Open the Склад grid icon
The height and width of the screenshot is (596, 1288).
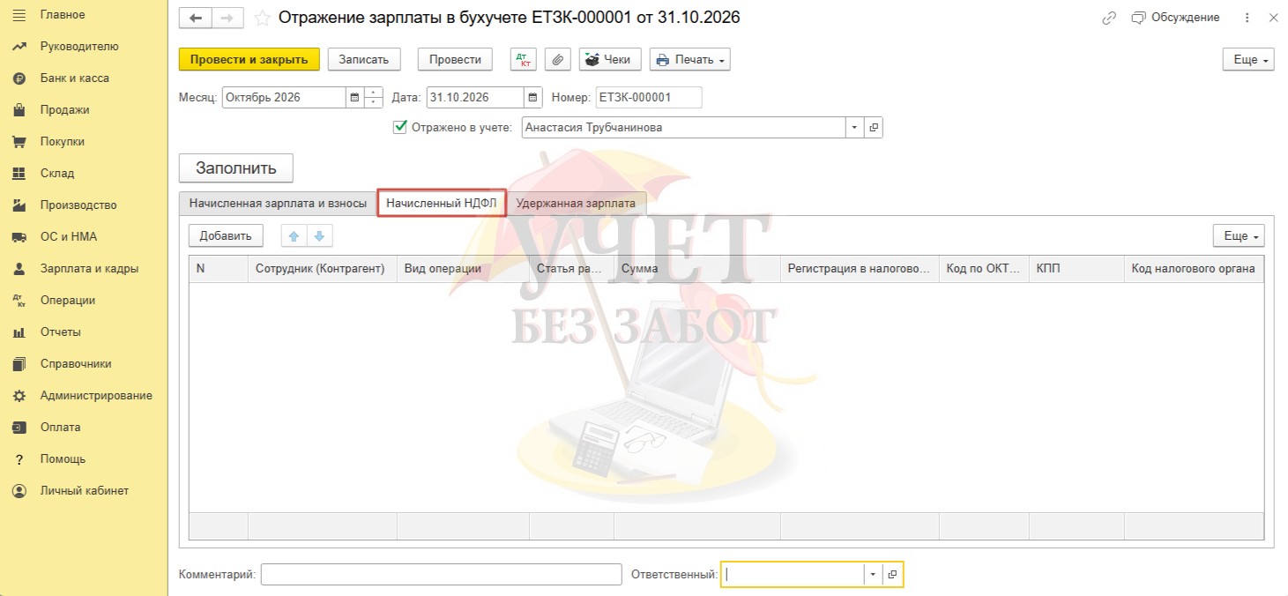19,174
